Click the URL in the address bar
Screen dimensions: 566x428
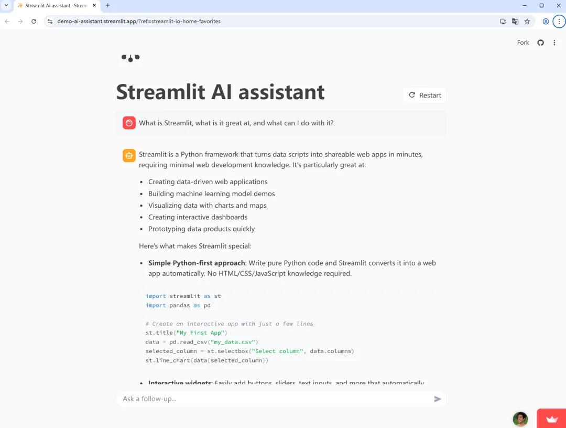click(x=138, y=22)
